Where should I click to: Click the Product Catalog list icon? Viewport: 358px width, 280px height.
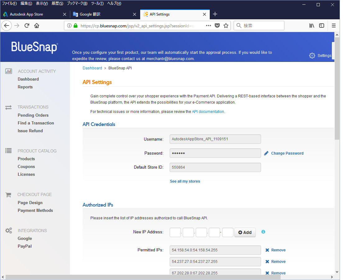8,151
